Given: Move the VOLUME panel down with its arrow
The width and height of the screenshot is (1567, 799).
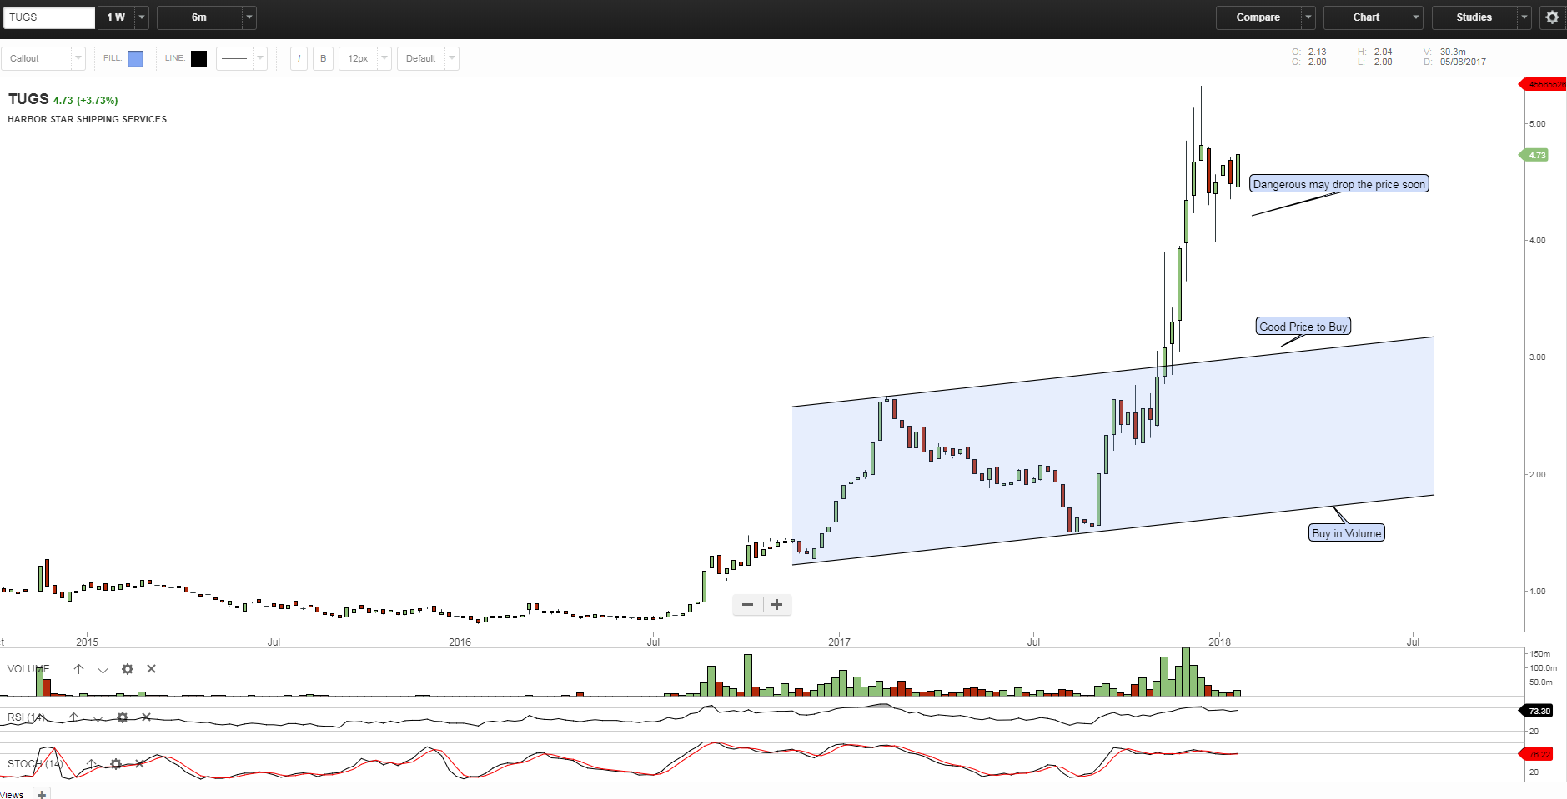Looking at the screenshot, I should tap(102, 669).
